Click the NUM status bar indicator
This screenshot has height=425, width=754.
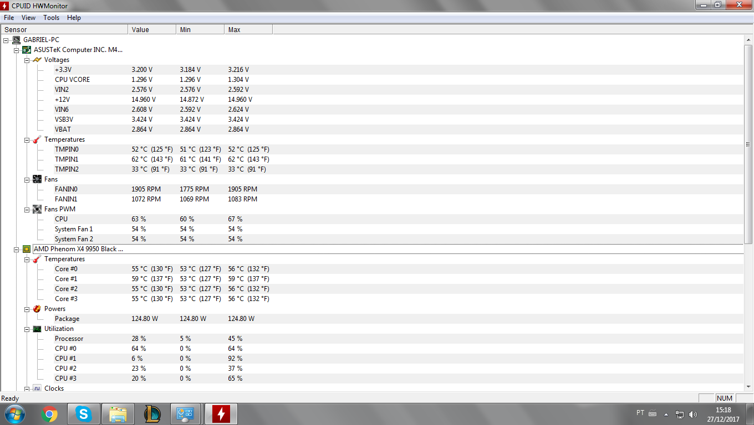click(725, 398)
